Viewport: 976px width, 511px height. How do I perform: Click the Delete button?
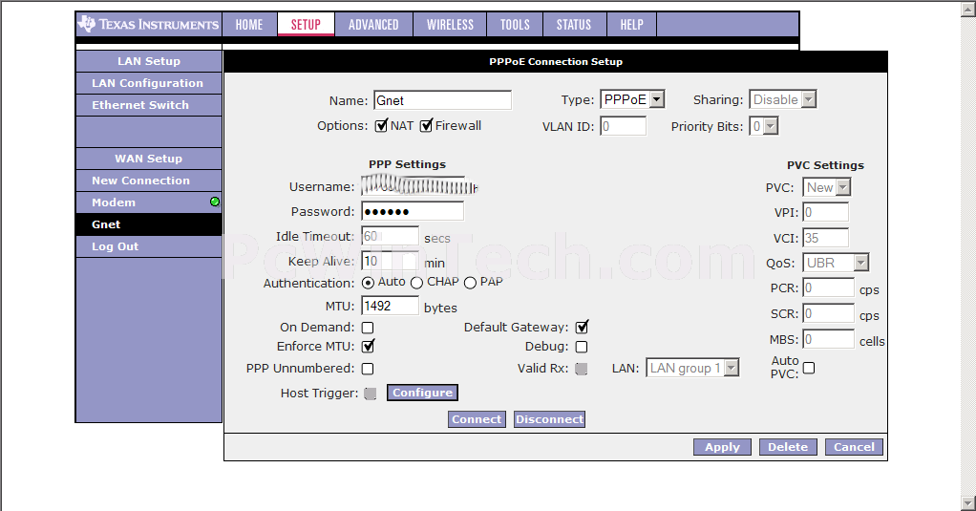tap(788, 447)
